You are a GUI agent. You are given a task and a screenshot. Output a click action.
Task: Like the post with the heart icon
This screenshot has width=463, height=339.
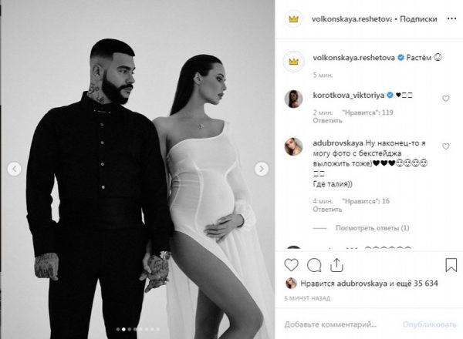pyautogui.click(x=291, y=265)
